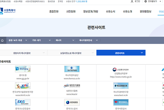Expand the 기후·대기 breadcrumb dropdown
164x110 pixels.
[x=50, y=40]
